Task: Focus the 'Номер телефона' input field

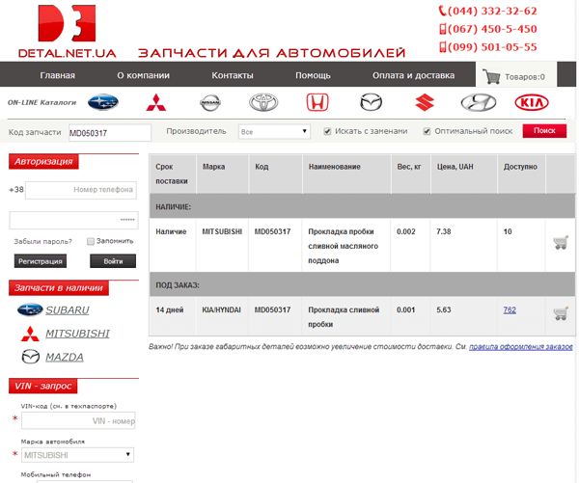Action: tap(81, 190)
